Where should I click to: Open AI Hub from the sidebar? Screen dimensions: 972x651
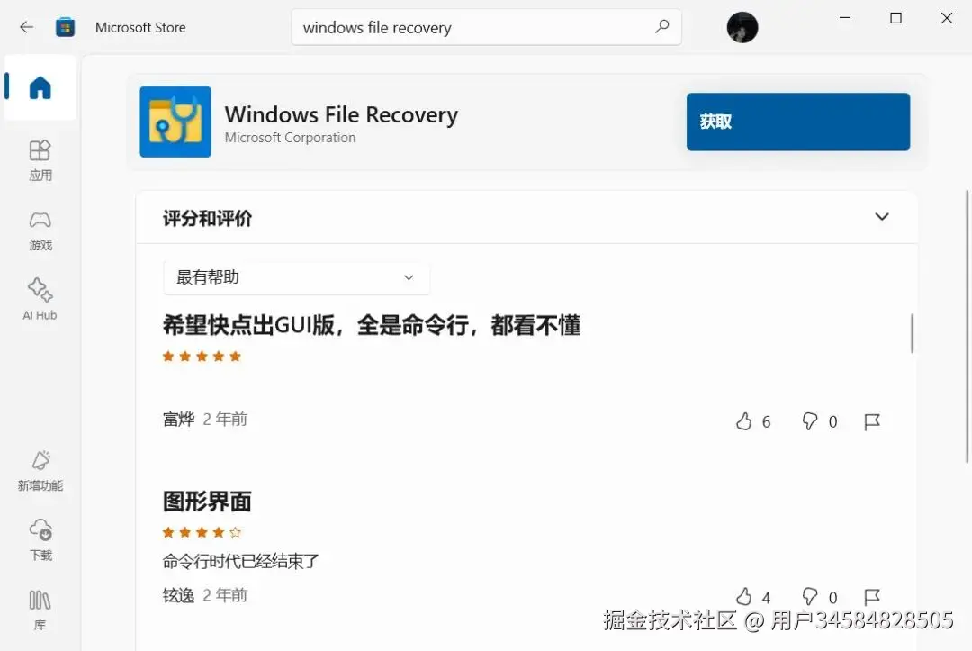pos(40,300)
